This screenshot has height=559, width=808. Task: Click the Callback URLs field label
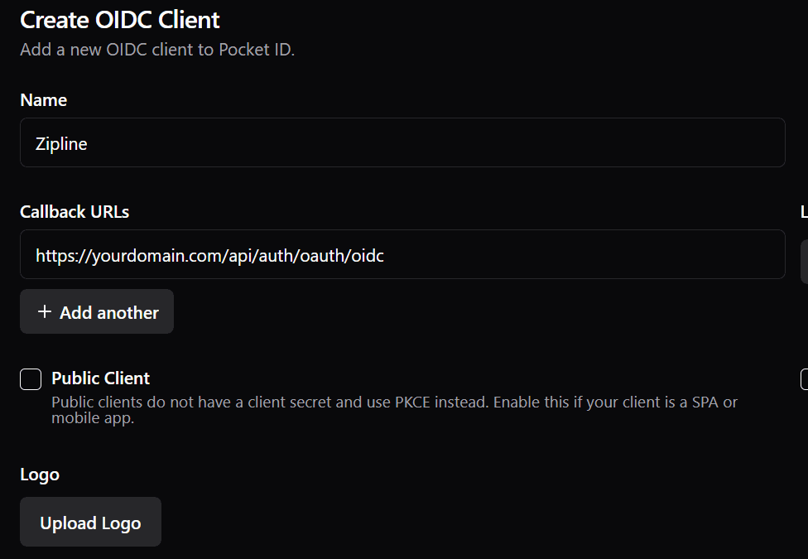[x=75, y=211]
